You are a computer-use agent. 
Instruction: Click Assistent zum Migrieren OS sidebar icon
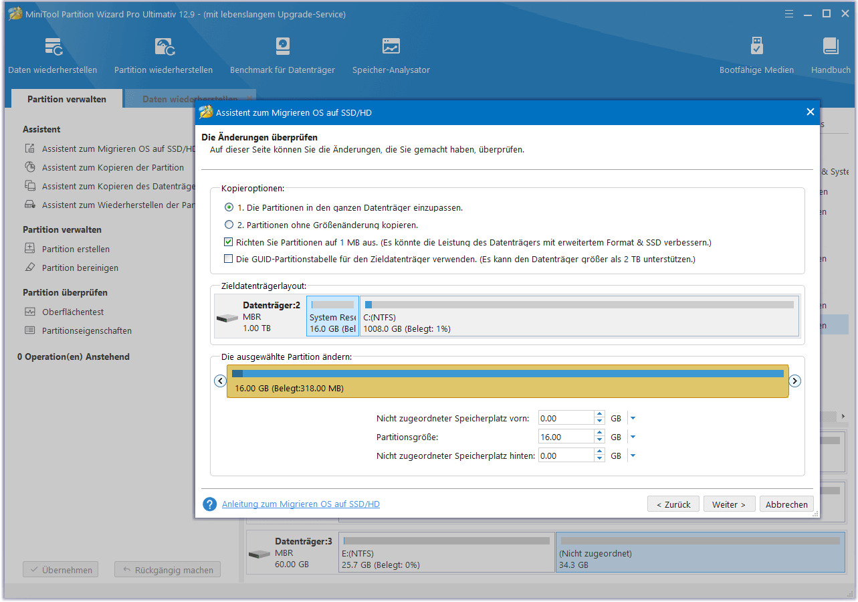pyautogui.click(x=29, y=148)
